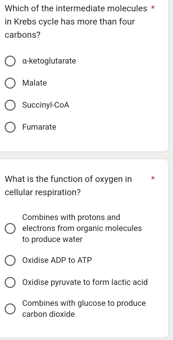Viewport: 173px width, 340px height.
Task: Click the Fumarate answer label
Action: [x=39, y=127]
